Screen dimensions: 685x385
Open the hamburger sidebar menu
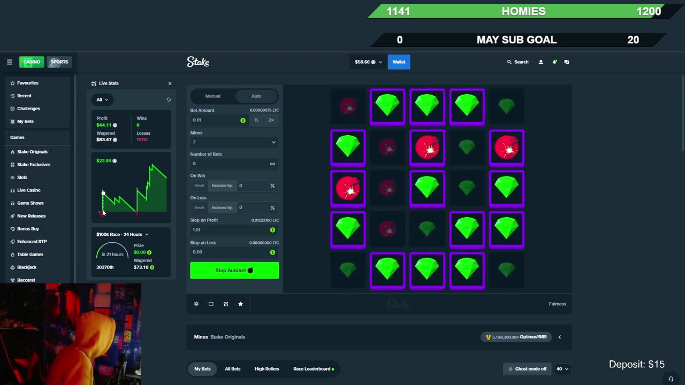pos(9,62)
